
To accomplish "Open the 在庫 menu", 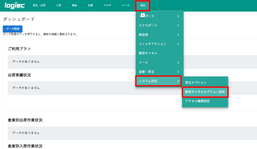I will click(90, 5).
